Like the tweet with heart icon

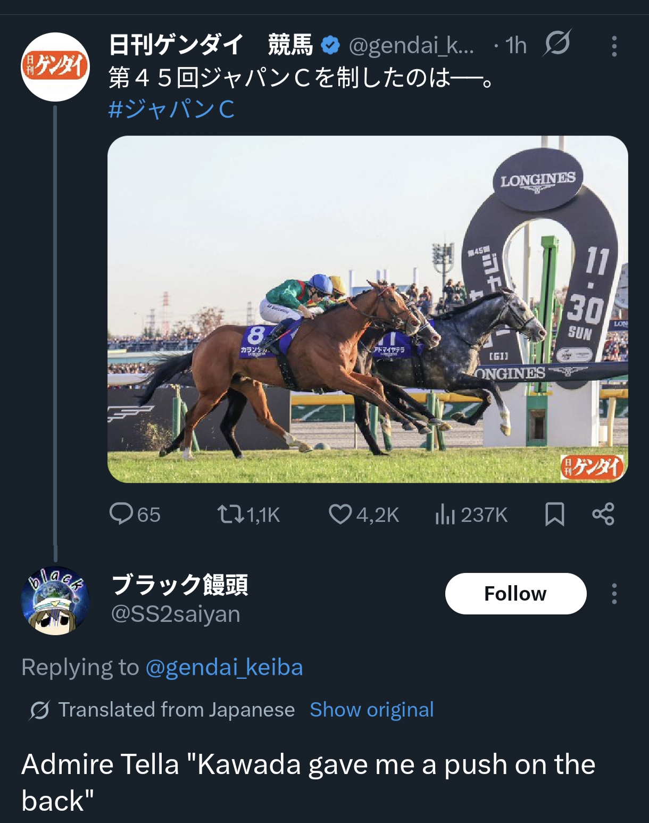click(340, 514)
